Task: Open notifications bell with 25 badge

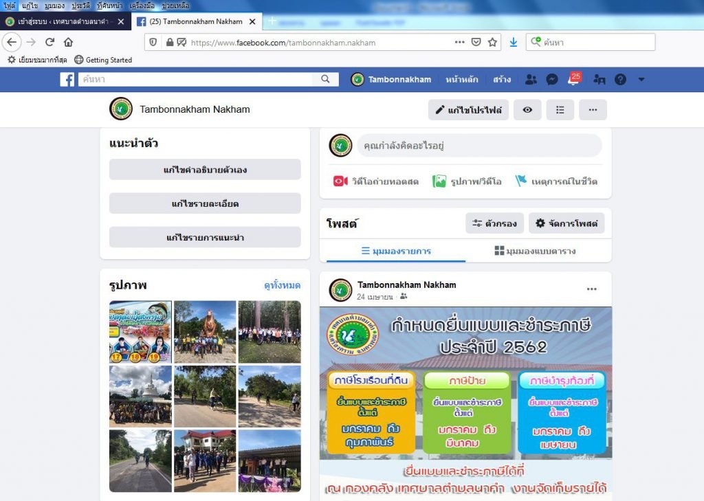Action: click(573, 80)
